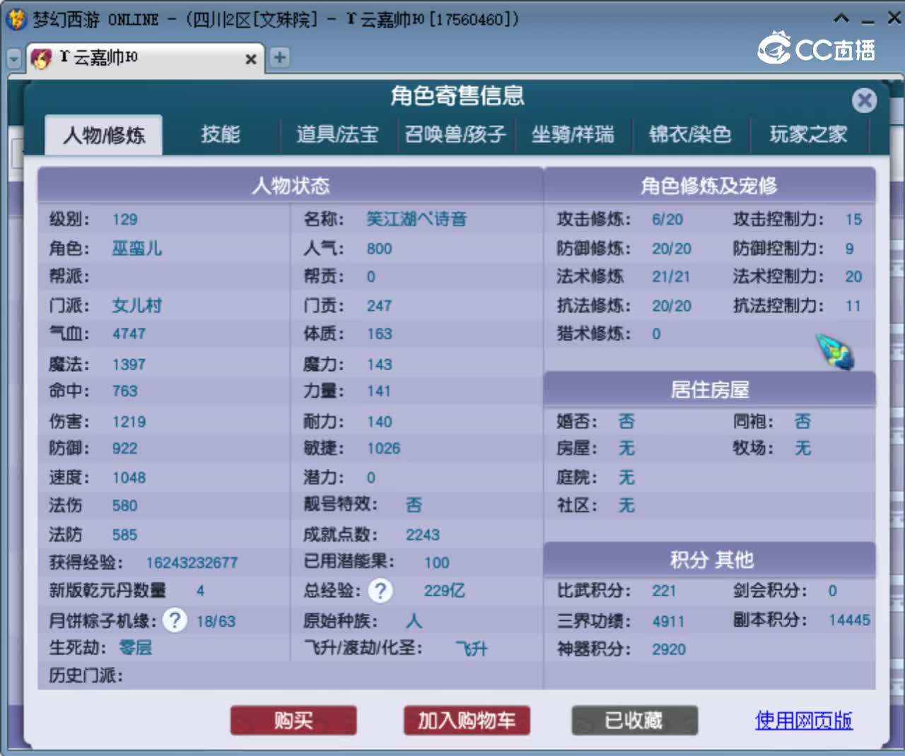Screen dimensions: 905x756
Task: Click the game logo icon in title bar
Action: point(16,19)
